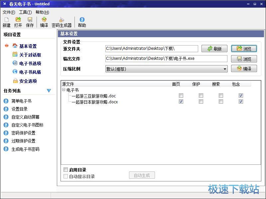This screenshot has height=199, width=266.
Task: Check 搜索 for 一起游三亚旅游攻略.doc
Action: [221, 96]
